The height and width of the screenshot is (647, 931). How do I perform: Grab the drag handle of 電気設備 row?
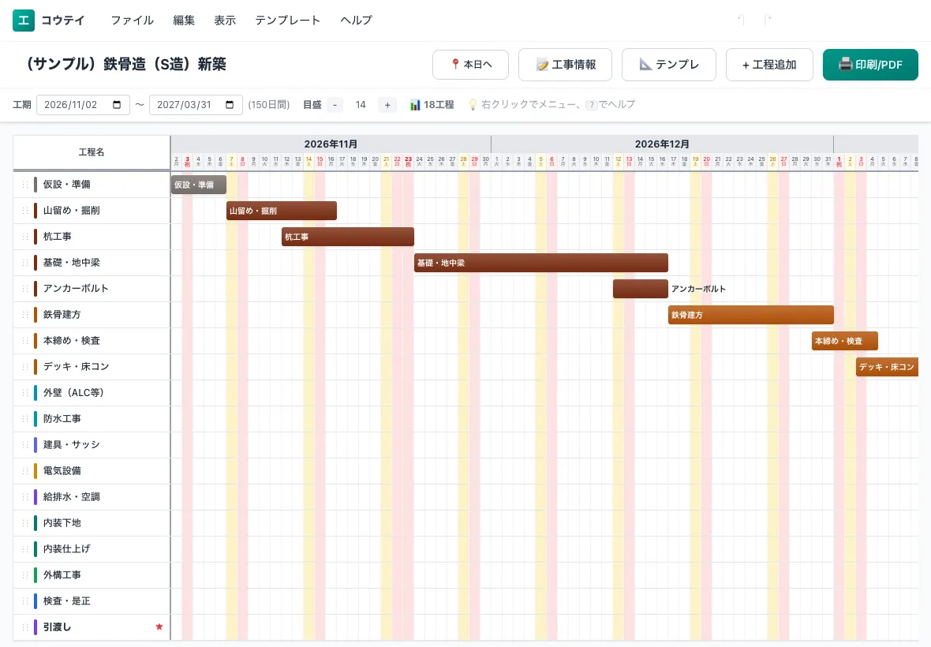pos(25,471)
